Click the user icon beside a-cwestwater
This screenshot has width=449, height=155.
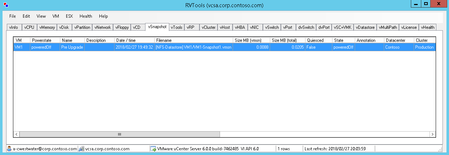[x=10, y=149]
